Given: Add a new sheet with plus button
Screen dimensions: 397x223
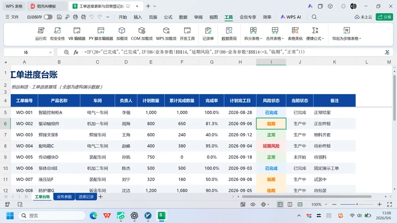Looking at the screenshot, I should (101, 197).
